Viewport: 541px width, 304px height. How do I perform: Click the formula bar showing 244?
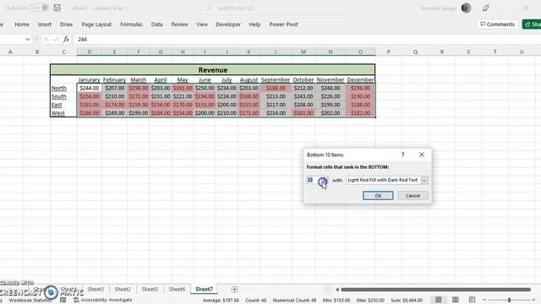(x=307, y=40)
